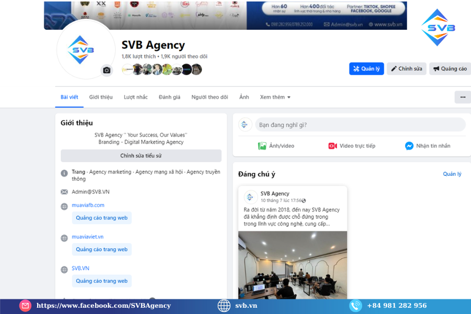The image size is (471, 314).
Task: Click the cover photo banner
Action: tap(225, 15)
